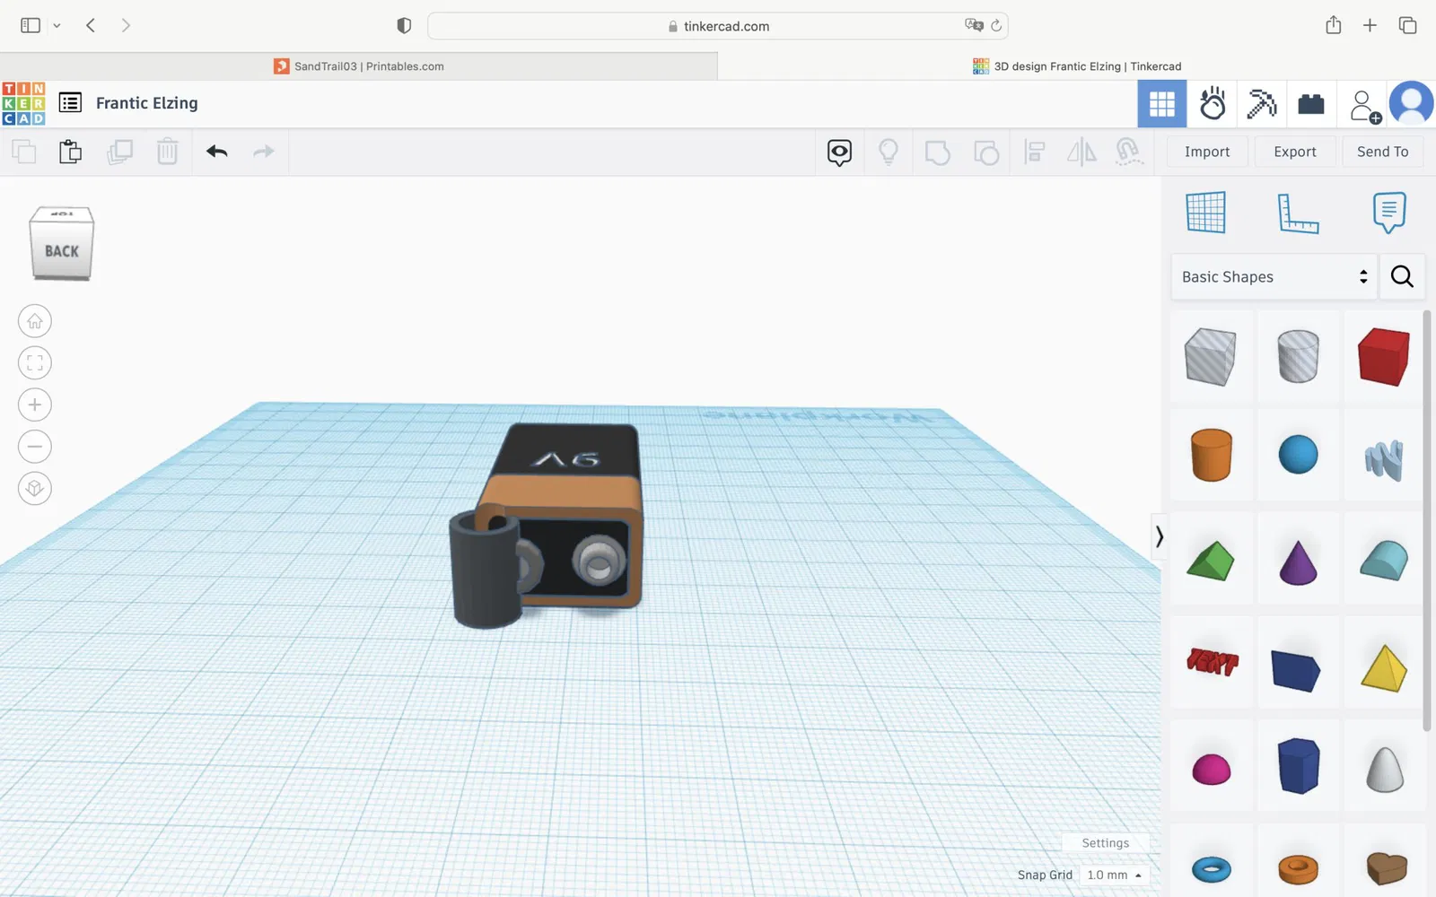The height and width of the screenshot is (897, 1436).
Task: Collapse the shapes panel with the chevron
Action: [1159, 536]
